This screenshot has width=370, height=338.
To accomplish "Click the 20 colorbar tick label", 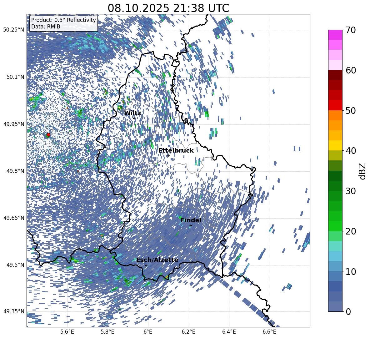I will tap(350, 231).
